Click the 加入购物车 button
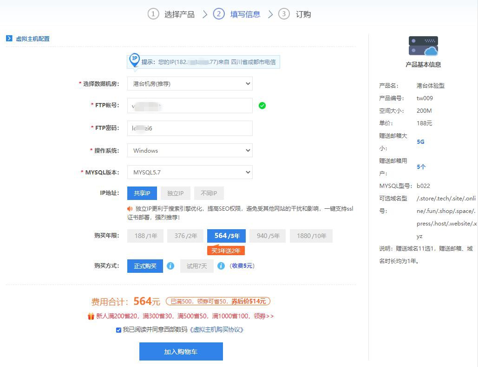The height and width of the screenshot is (367, 478). coord(181,351)
